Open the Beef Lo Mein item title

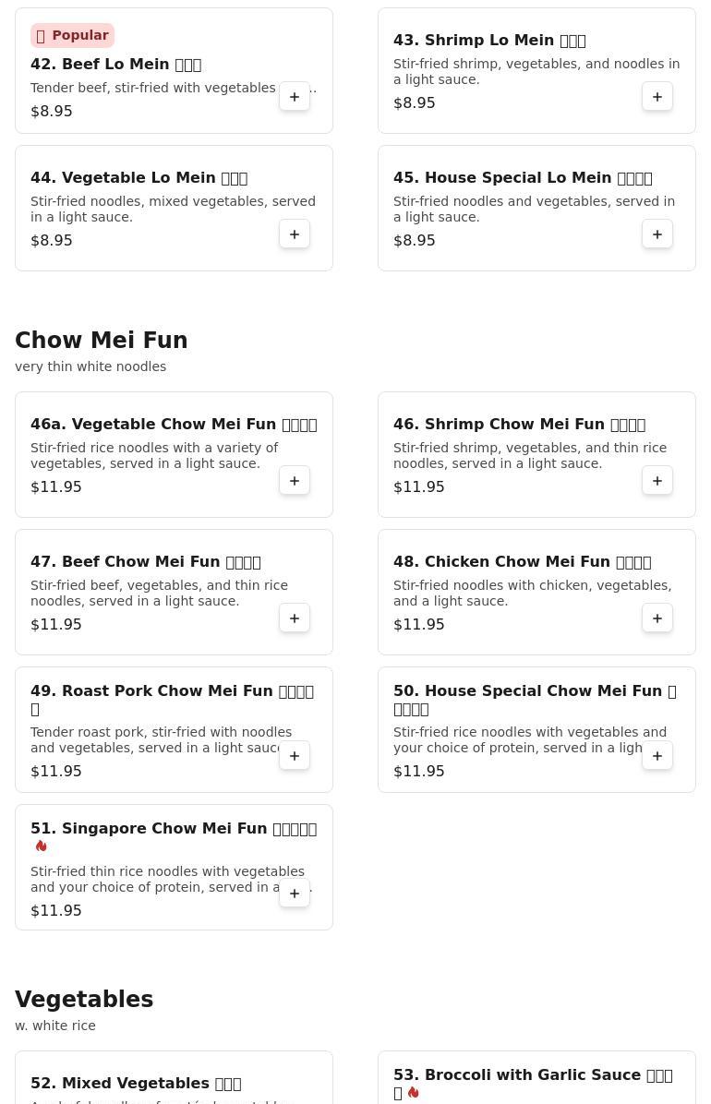[x=115, y=64]
